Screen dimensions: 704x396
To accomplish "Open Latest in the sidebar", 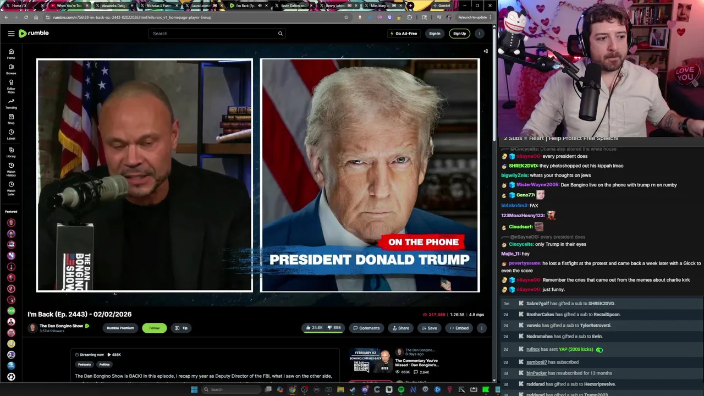I will pos(11,135).
